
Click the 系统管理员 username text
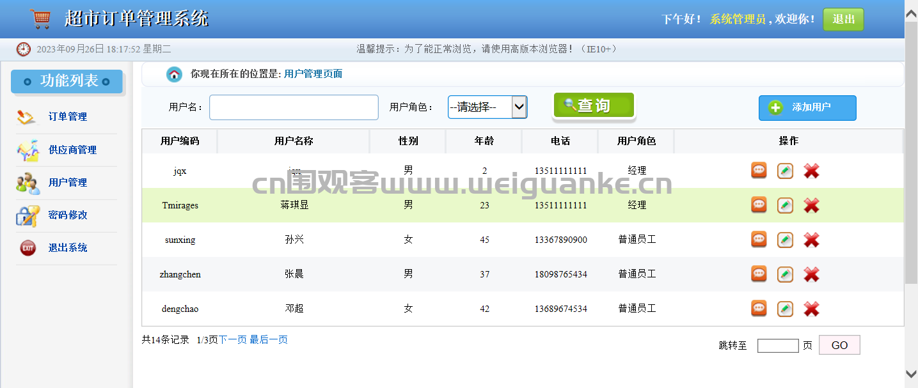pos(738,19)
